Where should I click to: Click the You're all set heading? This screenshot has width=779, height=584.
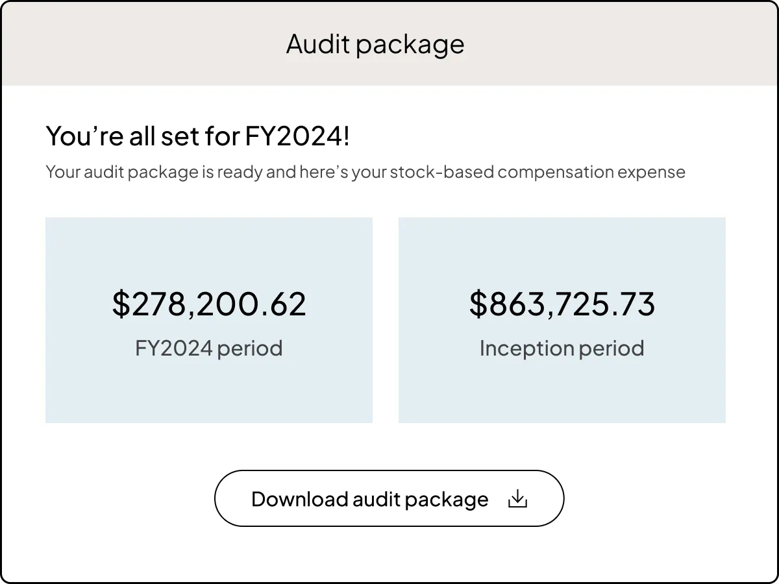point(197,136)
